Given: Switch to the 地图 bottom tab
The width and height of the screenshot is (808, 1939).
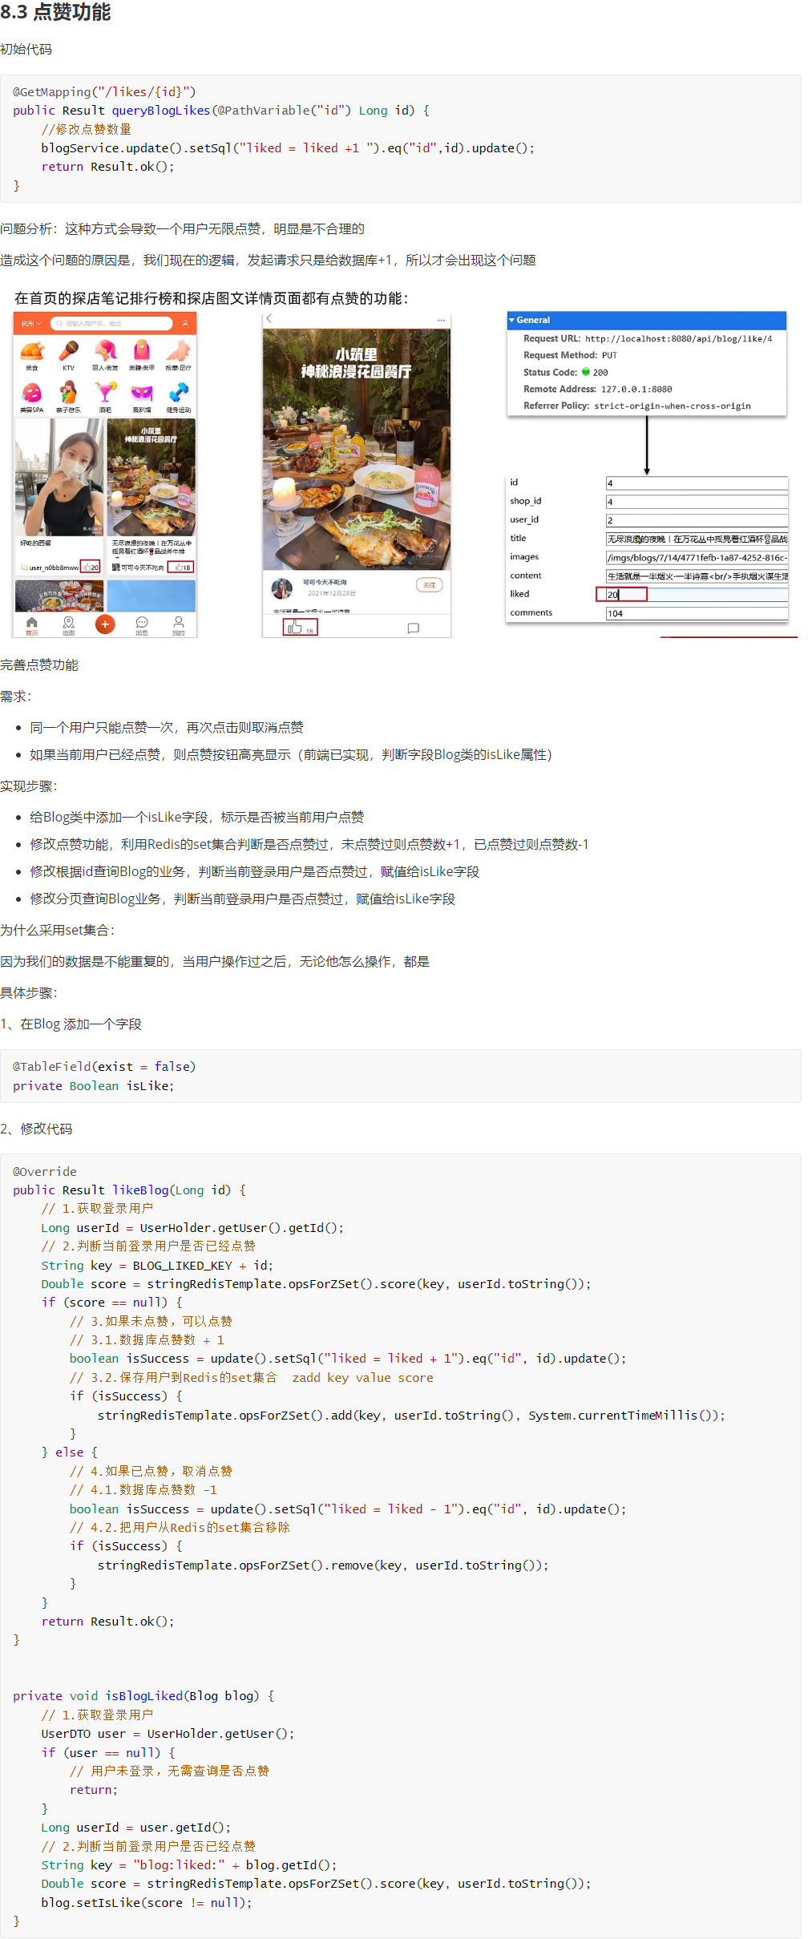Looking at the screenshot, I should click(69, 625).
